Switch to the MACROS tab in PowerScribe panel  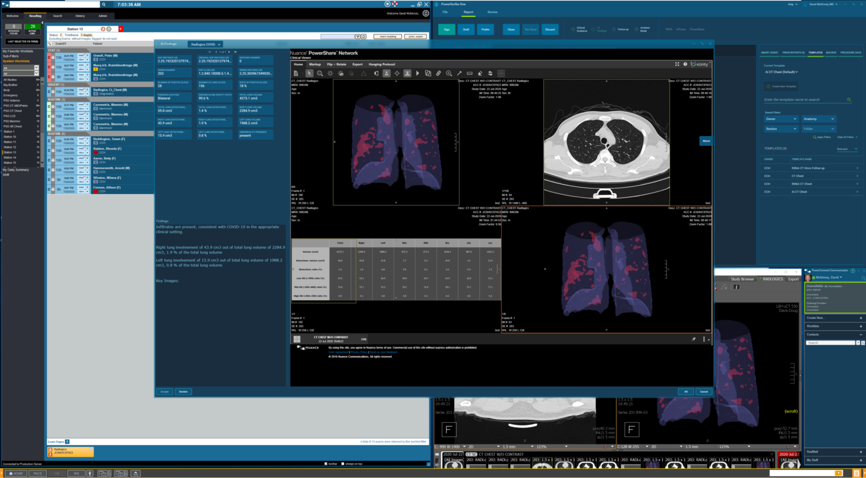click(x=831, y=53)
